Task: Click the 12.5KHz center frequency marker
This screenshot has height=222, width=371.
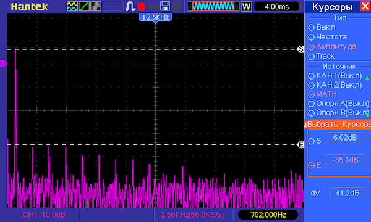Action: point(155,18)
